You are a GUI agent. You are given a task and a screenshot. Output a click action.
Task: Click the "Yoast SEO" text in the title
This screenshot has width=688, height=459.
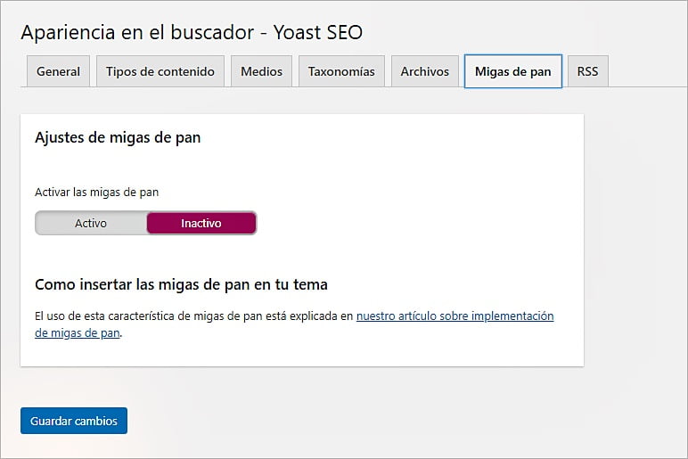pyautogui.click(x=318, y=32)
